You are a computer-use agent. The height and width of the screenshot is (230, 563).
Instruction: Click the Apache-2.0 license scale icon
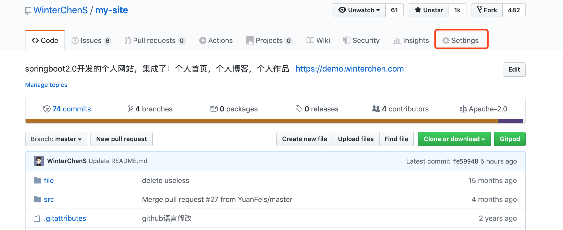click(463, 109)
